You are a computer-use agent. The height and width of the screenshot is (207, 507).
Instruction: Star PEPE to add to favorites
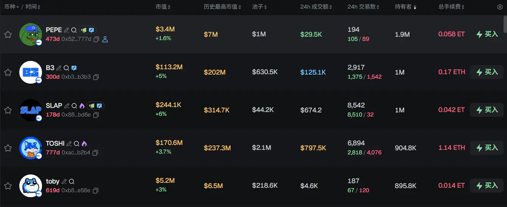point(8,34)
